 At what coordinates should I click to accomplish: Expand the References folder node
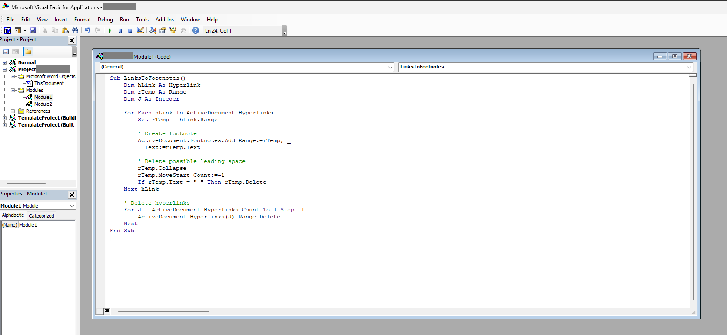click(13, 111)
